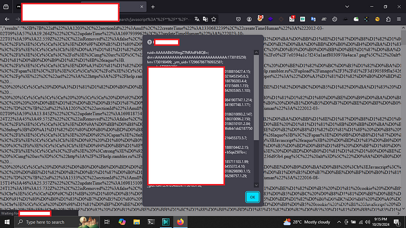This screenshot has width=406, height=228.
Task: Open a new browser tab
Action: pos(153,7)
